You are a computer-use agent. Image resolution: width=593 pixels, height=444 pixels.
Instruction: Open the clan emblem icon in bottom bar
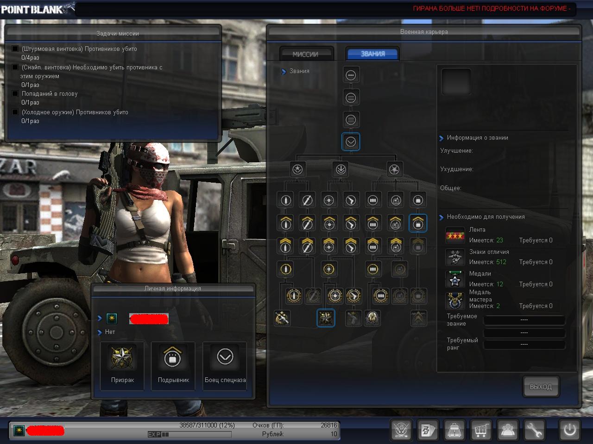(x=401, y=430)
